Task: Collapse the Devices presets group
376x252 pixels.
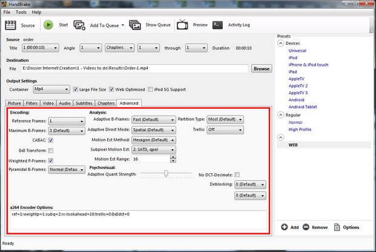Action: click(x=282, y=44)
